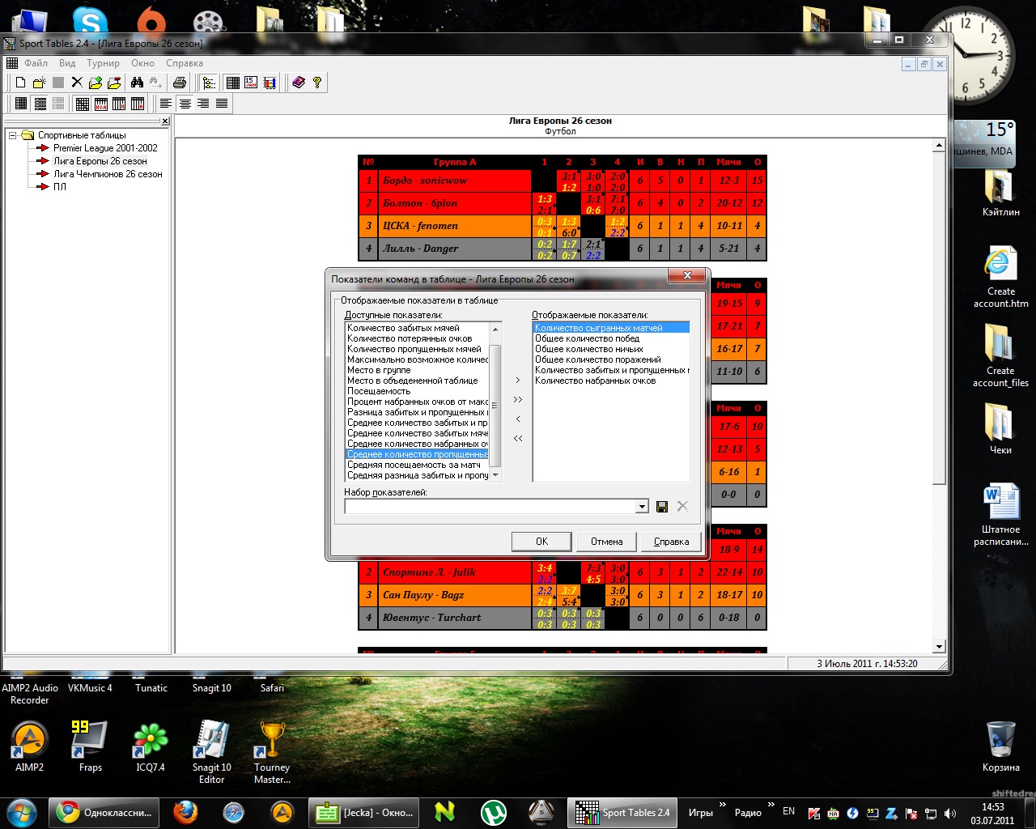This screenshot has width=1036, height=829.
Task: Click the binoculars Find icon in toolbar
Action: 137,83
